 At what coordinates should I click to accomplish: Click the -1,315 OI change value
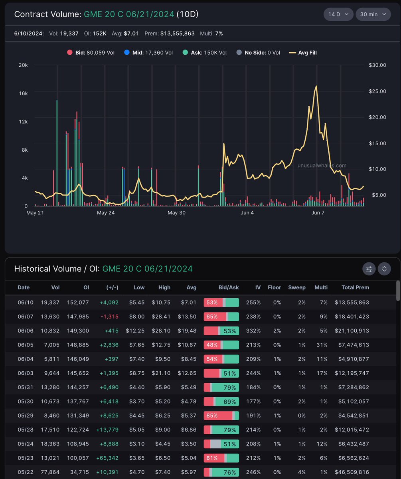pyautogui.click(x=109, y=317)
